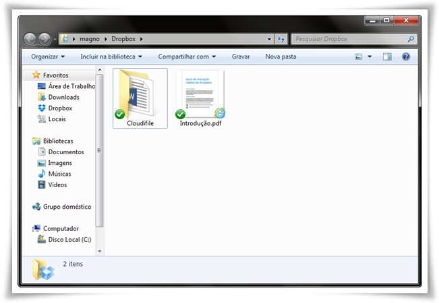
Task: Click the Dropbox logo icon in sidebar
Action: 42,108
